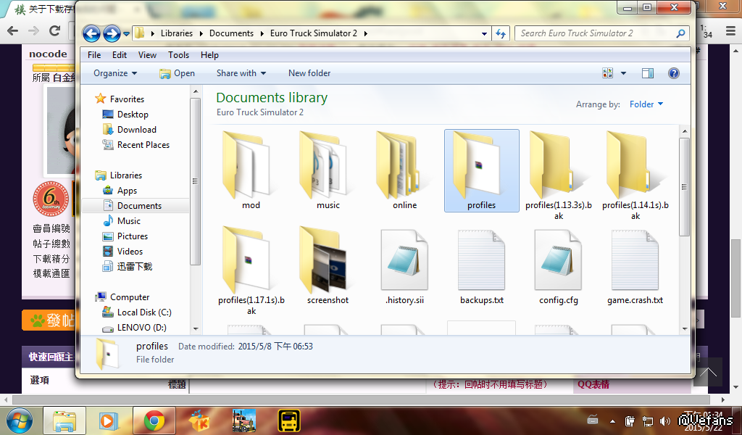This screenshot has width=742, height=435.
Task: Open the view options dropdown arrow
Action: pos(623,73)
